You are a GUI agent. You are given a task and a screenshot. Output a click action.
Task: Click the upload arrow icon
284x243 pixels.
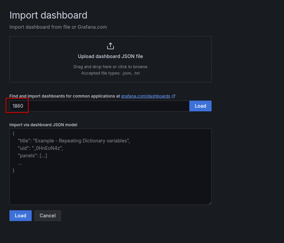[x=110, y=46]
